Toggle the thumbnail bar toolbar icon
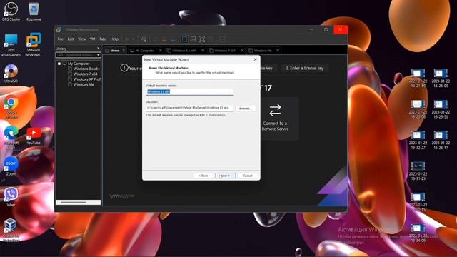 (193, 39)
